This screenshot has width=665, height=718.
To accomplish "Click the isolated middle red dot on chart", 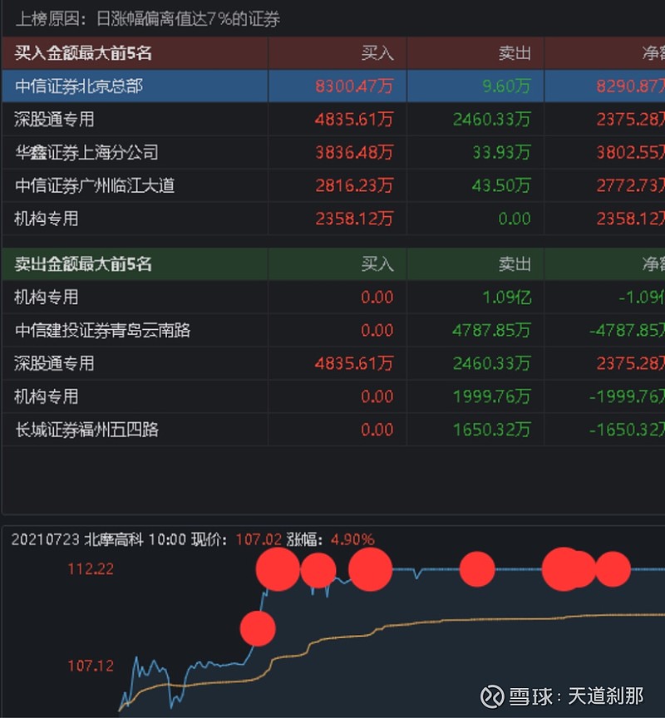I will [477, 569].
